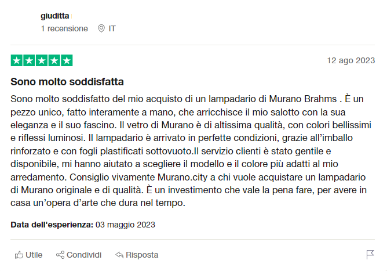Open reviewer giuditta's profile name
Screen dimensions: 387x271
coord(54,16)
